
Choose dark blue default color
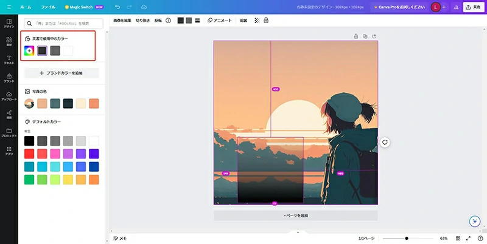[x=94, y=166]
